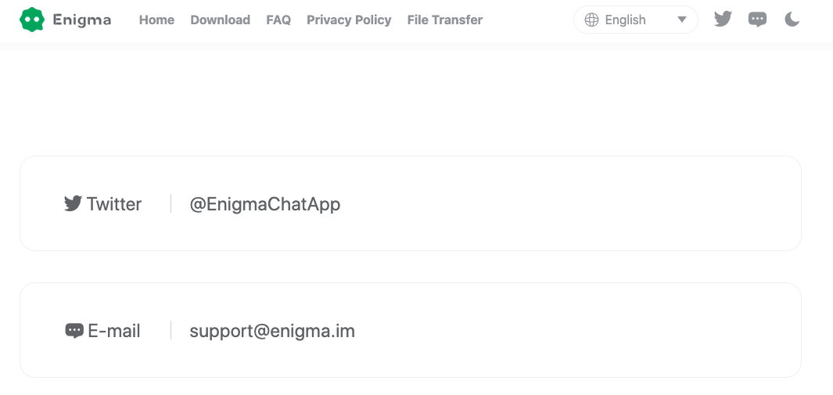Image resolution: width=833 pixels, height=395 pixels.
Task: Go to the Home page
Action: click(x=156, y=20)
